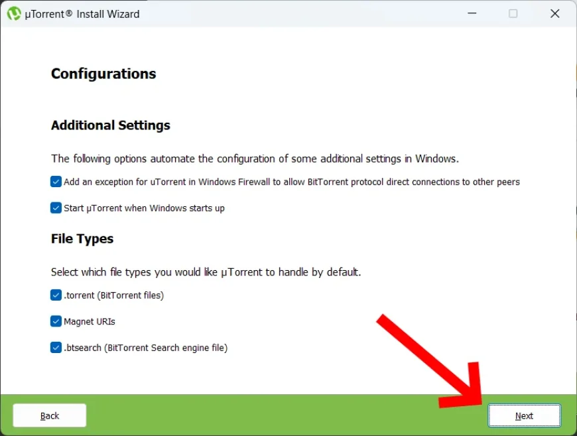Disable Magnet URIs association
The height and width of the screenshot is (436, 577).
tap(56, 321)
